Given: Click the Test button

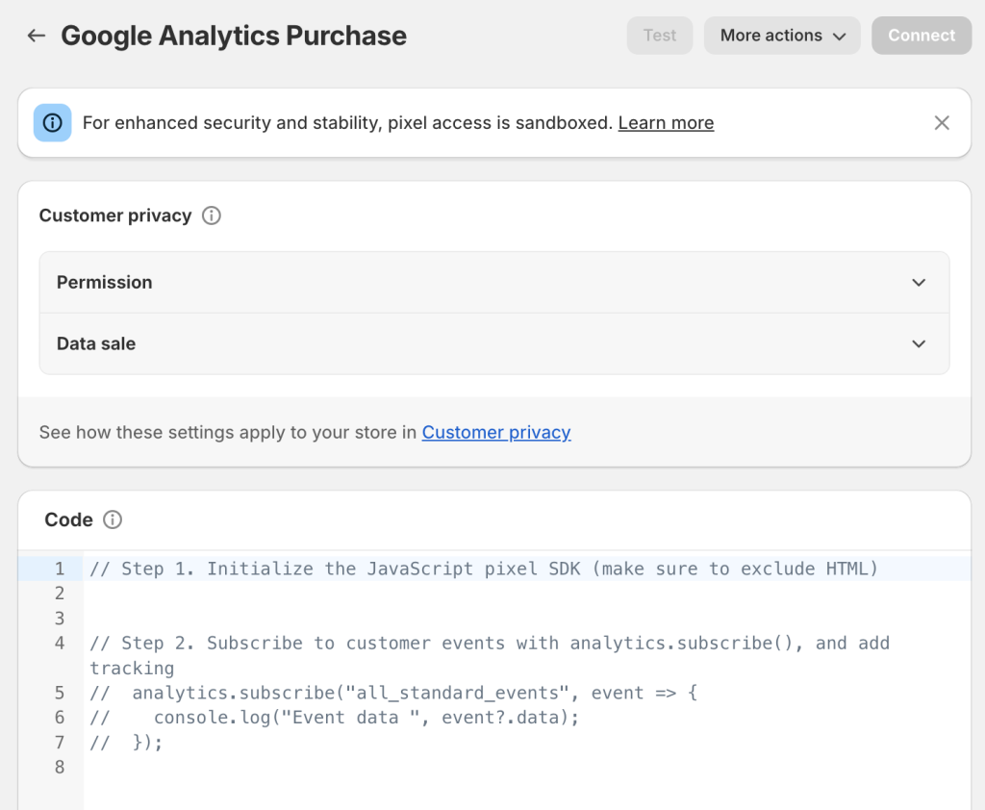Looking at the screenshot, I should coord(660,36).
